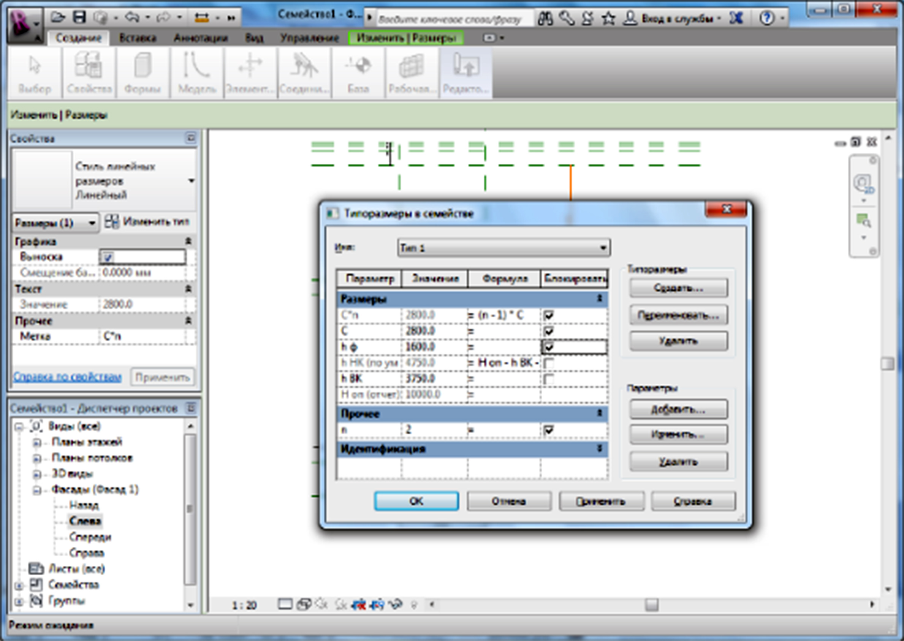Open the Manage ribbon tab
The height and width of the screenshot is (641, 904).
(x=309, y=38)
